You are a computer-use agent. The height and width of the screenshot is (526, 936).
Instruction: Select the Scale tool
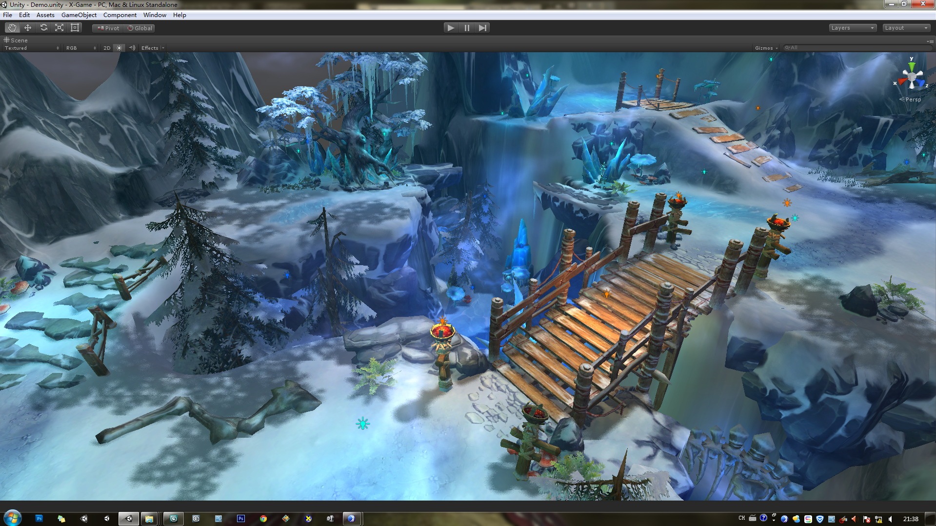click(59, 28)
